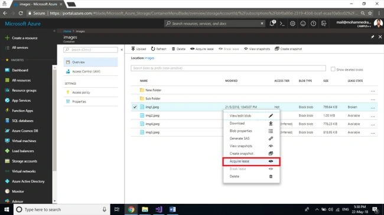Open the notifications bell icon
The height and width of the screenshot is (215, 384).
(x=272, y=24)
